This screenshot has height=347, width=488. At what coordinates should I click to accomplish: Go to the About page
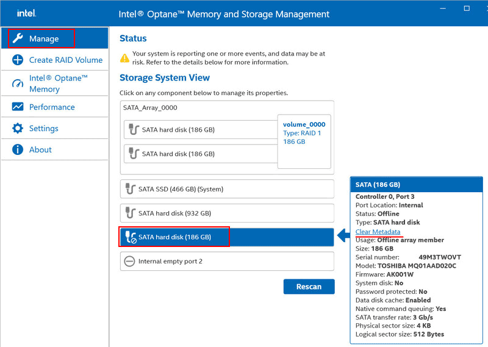(x=40, y=149)
